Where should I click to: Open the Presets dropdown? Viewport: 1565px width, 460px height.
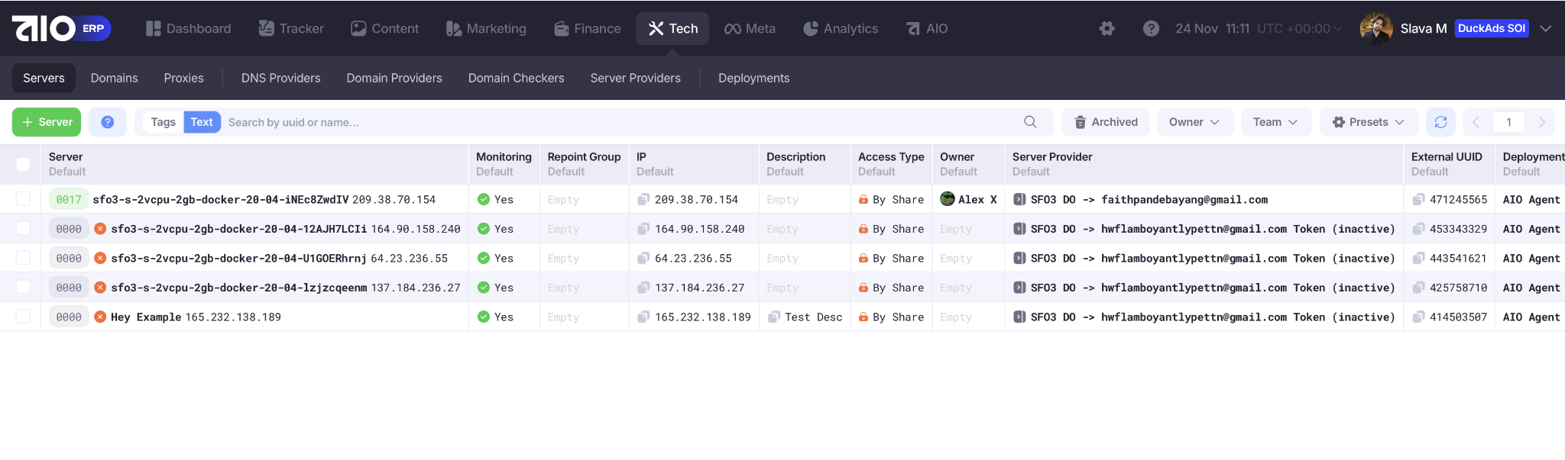pyautogui.click(x=1369, y=122)
